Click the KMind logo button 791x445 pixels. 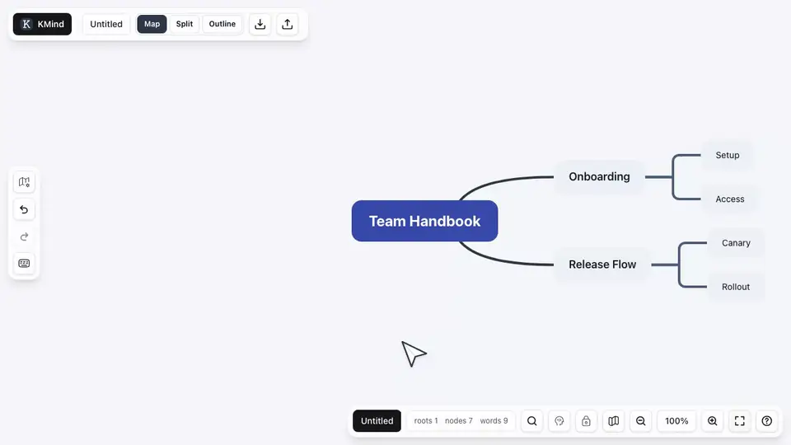[42, 24]
